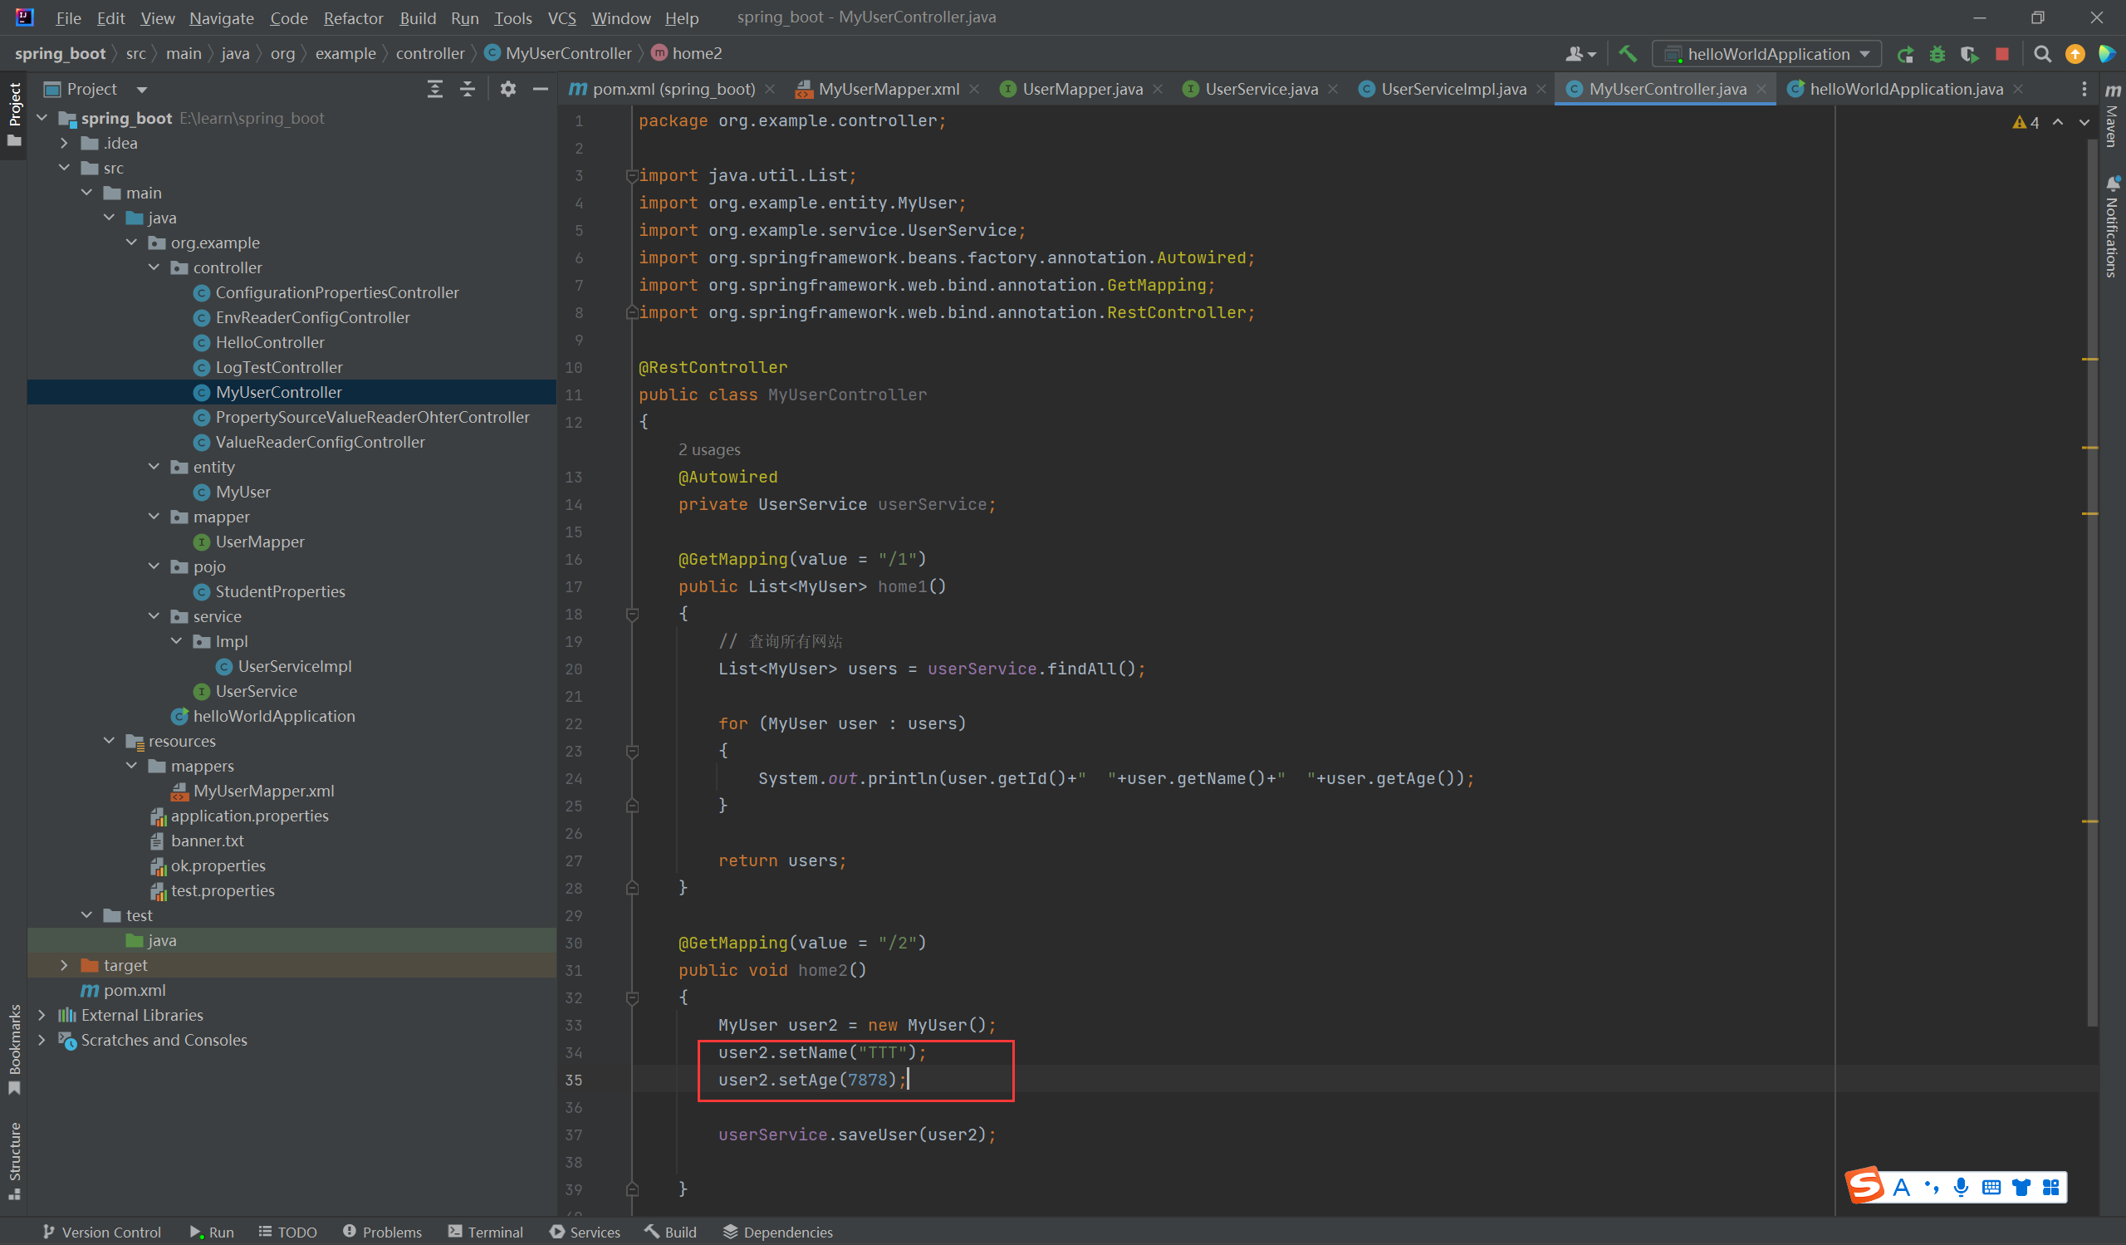Stop the running application
This screenshot has width=2126, height=1245.
pyautogui.click(x=2001, y=54)
